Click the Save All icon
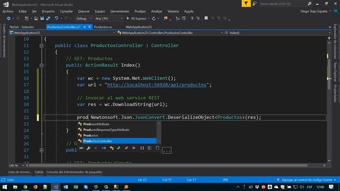Image resolution: width=340 pixels, height=191 pixels. pyautogui.click(x=48, y=19)
